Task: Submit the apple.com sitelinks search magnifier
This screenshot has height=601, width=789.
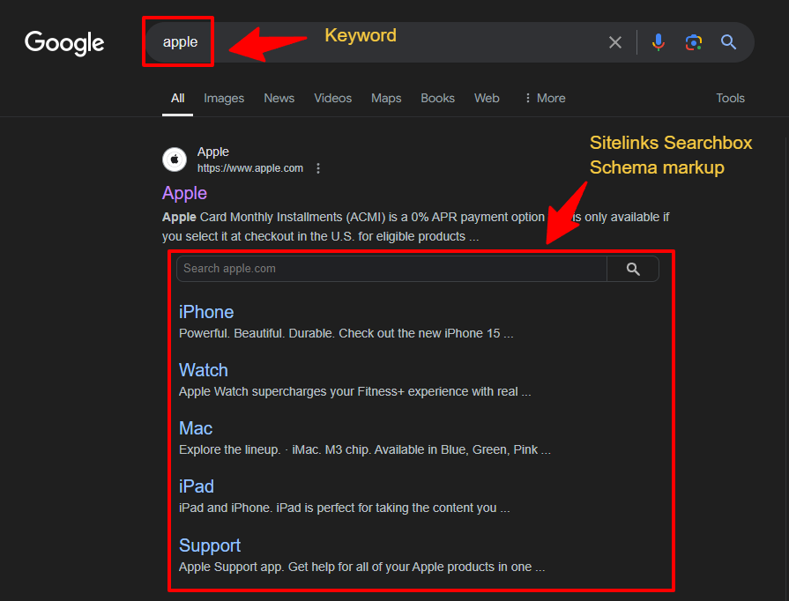Action: (x=633, y=269)
